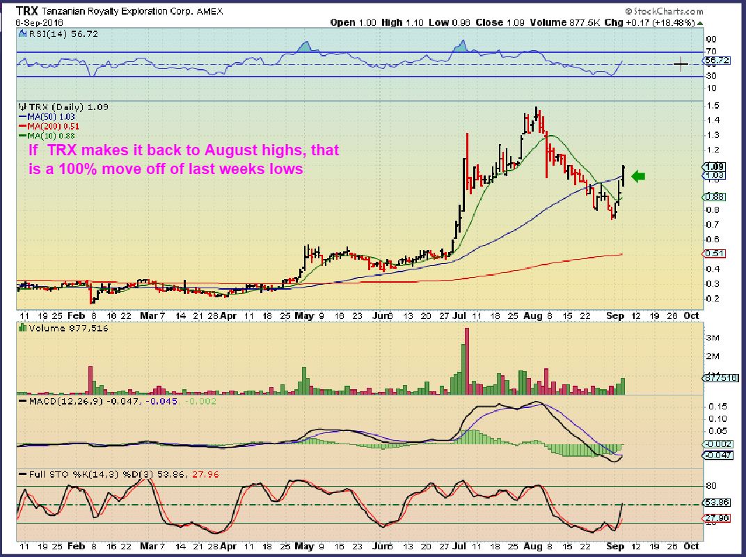Click the RSI(14) 56.72 indicator label
Image resolution: width=746 pixels, height=557 pixels.
click(x=63, y=34)
